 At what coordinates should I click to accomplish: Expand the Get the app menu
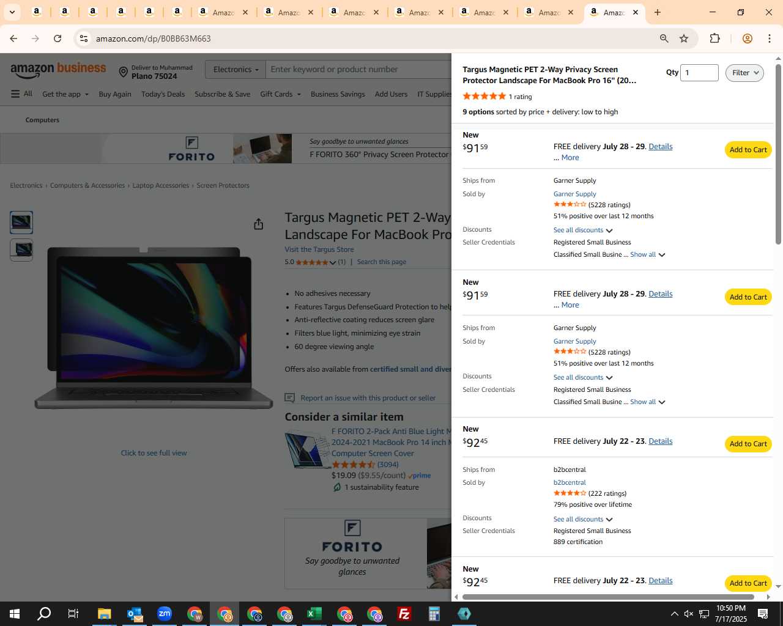pyautogui.click(x=65, y=94)
